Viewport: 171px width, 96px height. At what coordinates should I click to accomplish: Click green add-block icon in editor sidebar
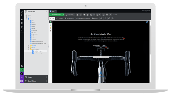click(51, 22)
